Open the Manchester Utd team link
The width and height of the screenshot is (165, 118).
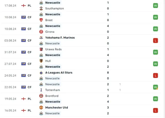coord(56,107)
